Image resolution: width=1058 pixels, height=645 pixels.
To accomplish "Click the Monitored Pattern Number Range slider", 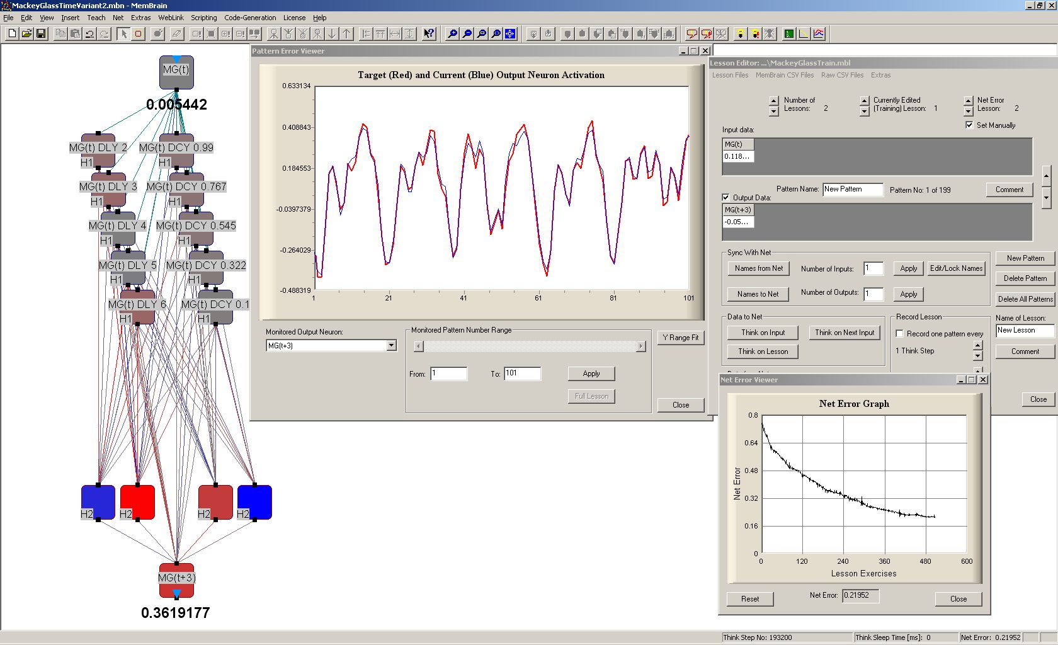I will (x=530, y=346).
